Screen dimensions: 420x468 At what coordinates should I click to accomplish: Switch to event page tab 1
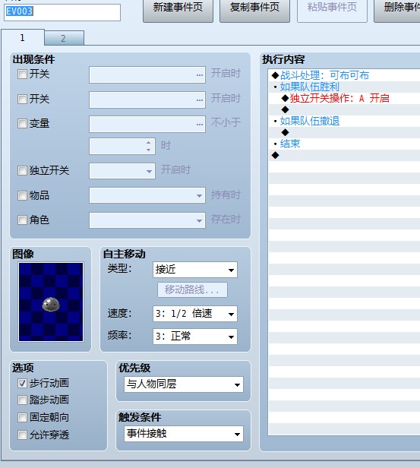23,38
